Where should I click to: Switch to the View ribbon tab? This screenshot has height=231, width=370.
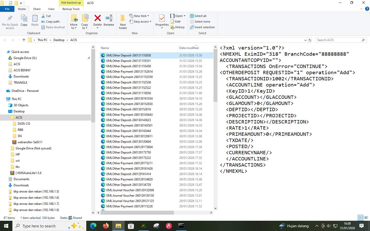[x=51, y=9]
